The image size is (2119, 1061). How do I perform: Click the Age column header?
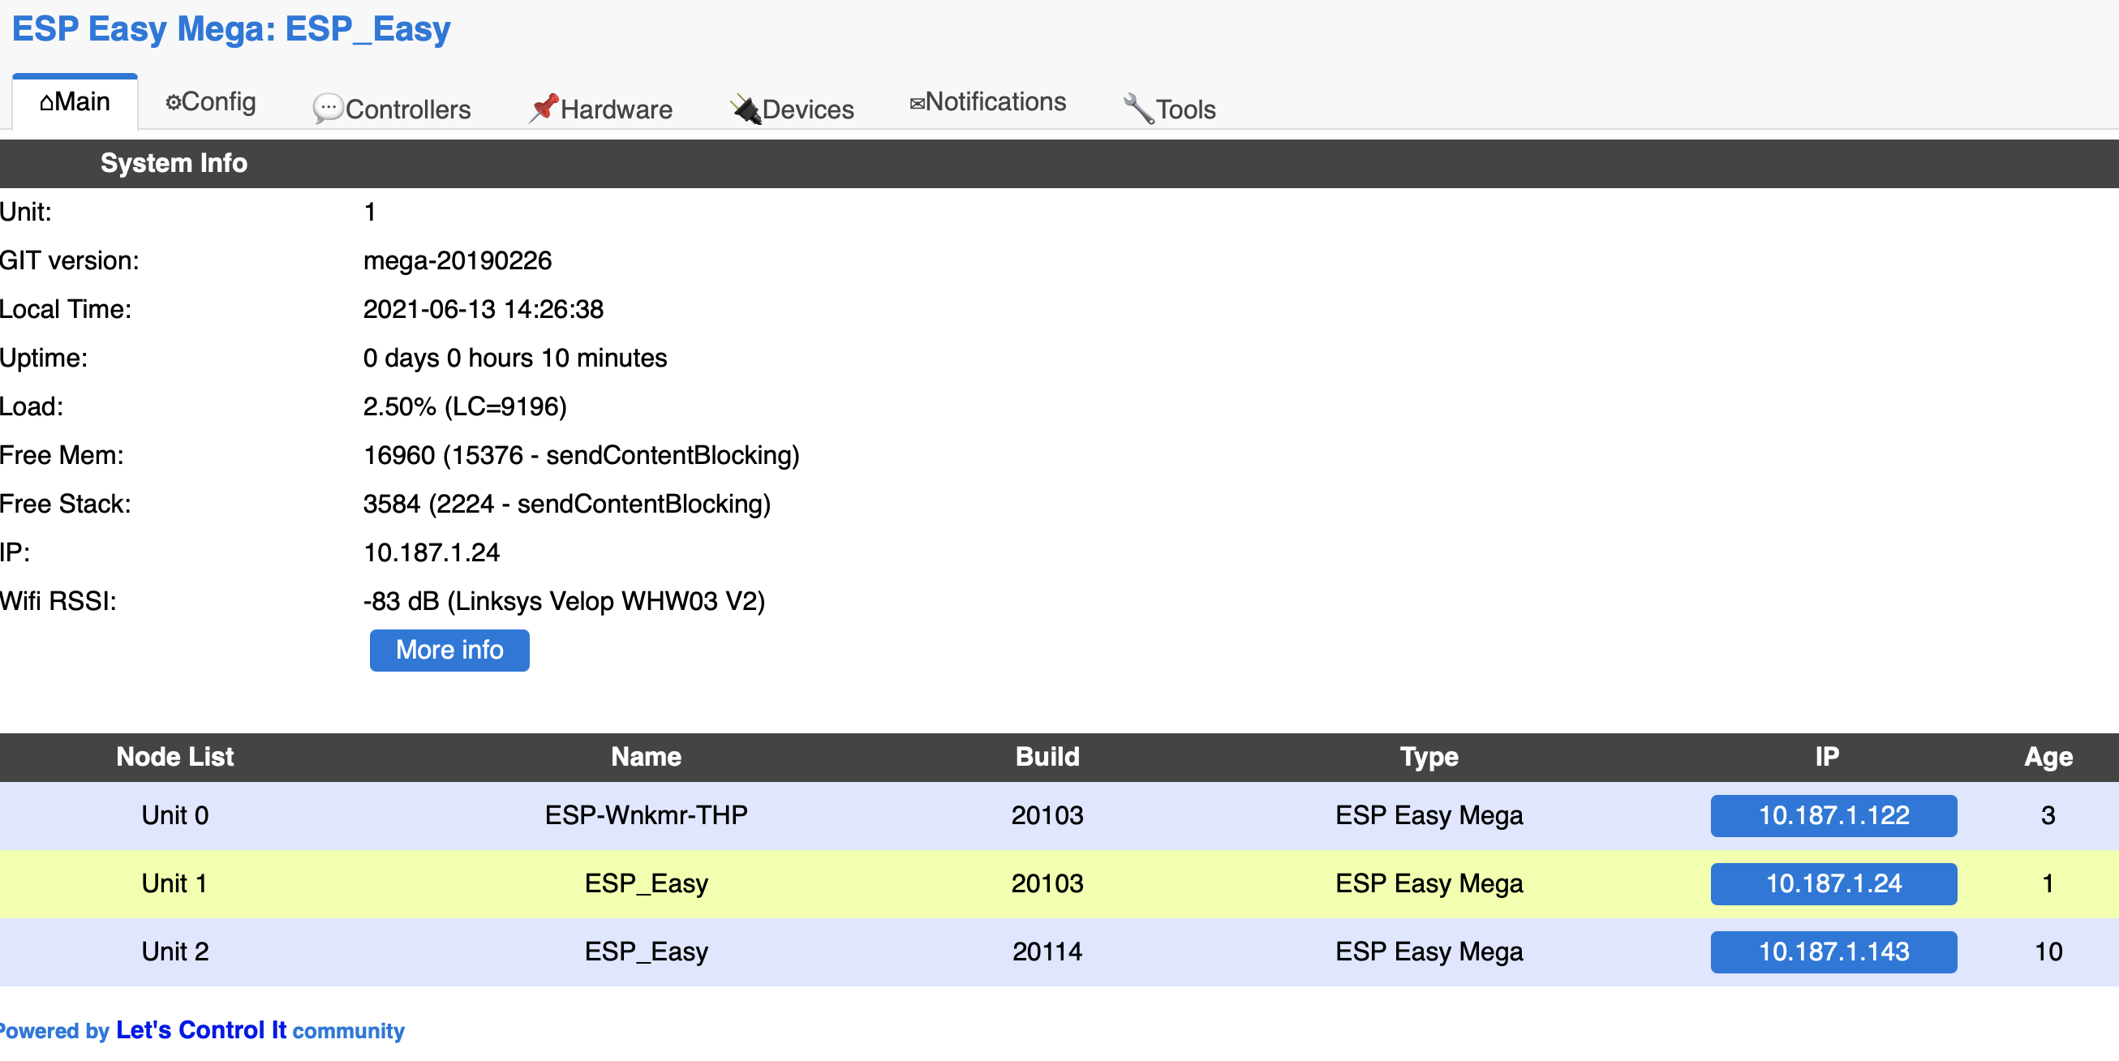(x=2048, y=757)
